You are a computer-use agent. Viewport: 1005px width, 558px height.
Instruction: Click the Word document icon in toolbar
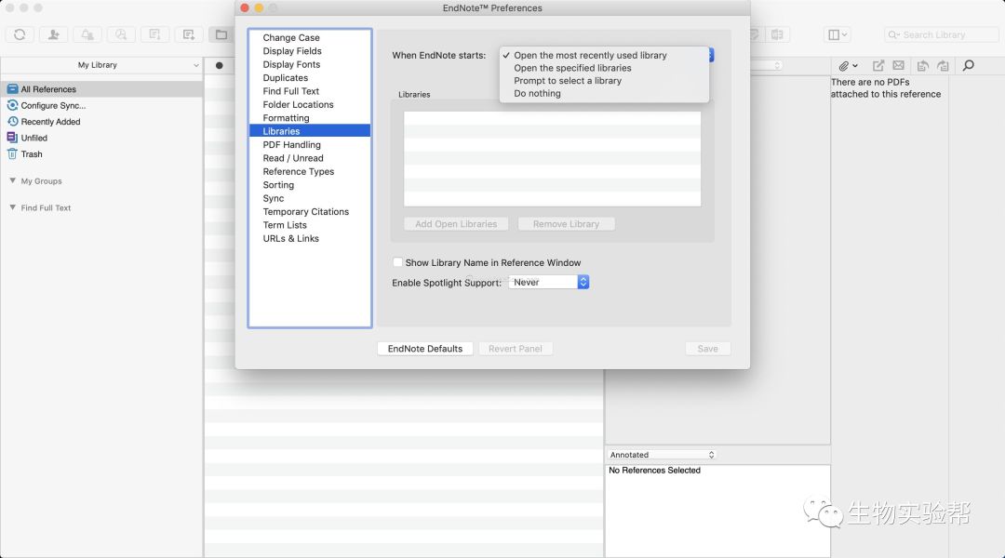click(x=777, y=34)
